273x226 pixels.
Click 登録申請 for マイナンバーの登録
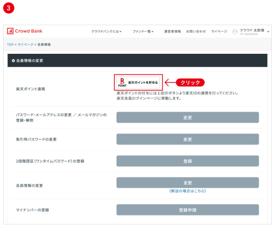click(187, 210)
